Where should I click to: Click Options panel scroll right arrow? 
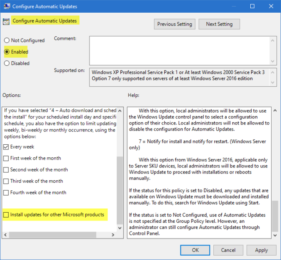click(113, 235)
